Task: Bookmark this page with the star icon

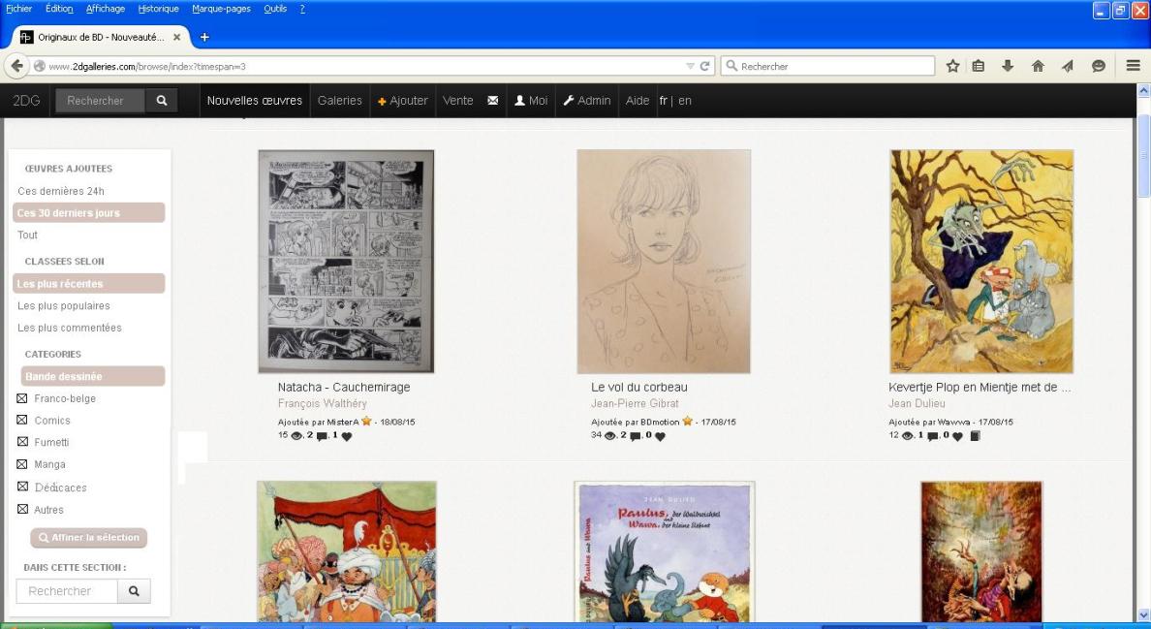Action: [952, 66]
